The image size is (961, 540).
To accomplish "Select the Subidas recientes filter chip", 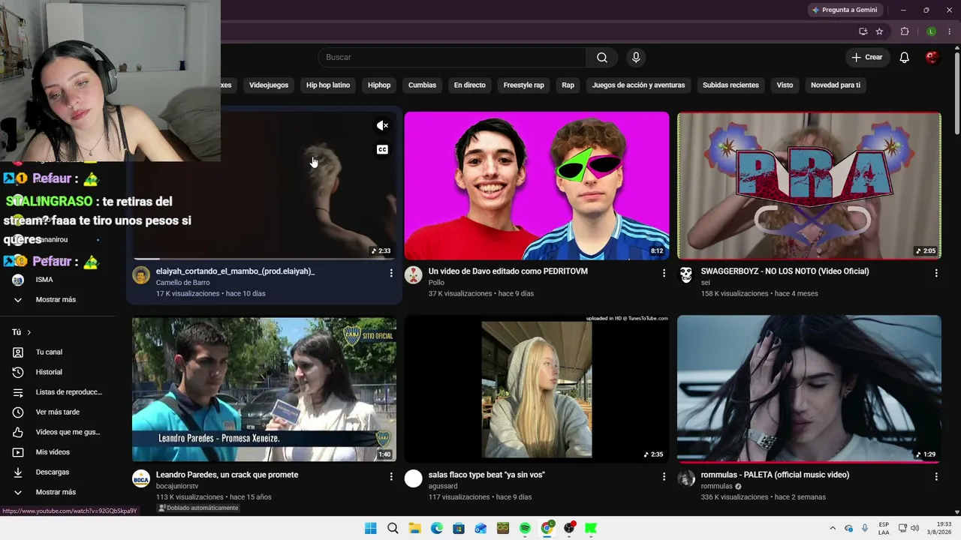I will coord(731,85).
